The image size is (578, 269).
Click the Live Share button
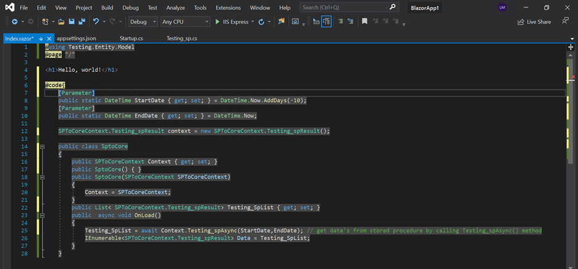[x=534, y=22]
